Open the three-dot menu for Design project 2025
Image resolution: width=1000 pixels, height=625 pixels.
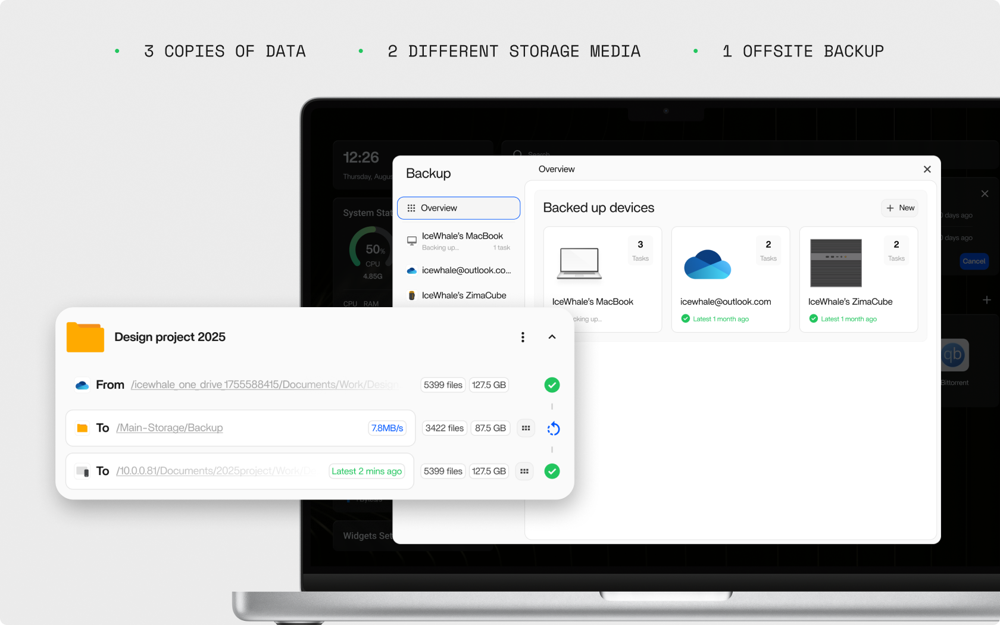click(523, 337)
